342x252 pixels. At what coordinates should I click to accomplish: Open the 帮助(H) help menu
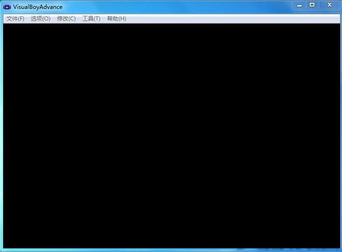(x=117, y=19)
